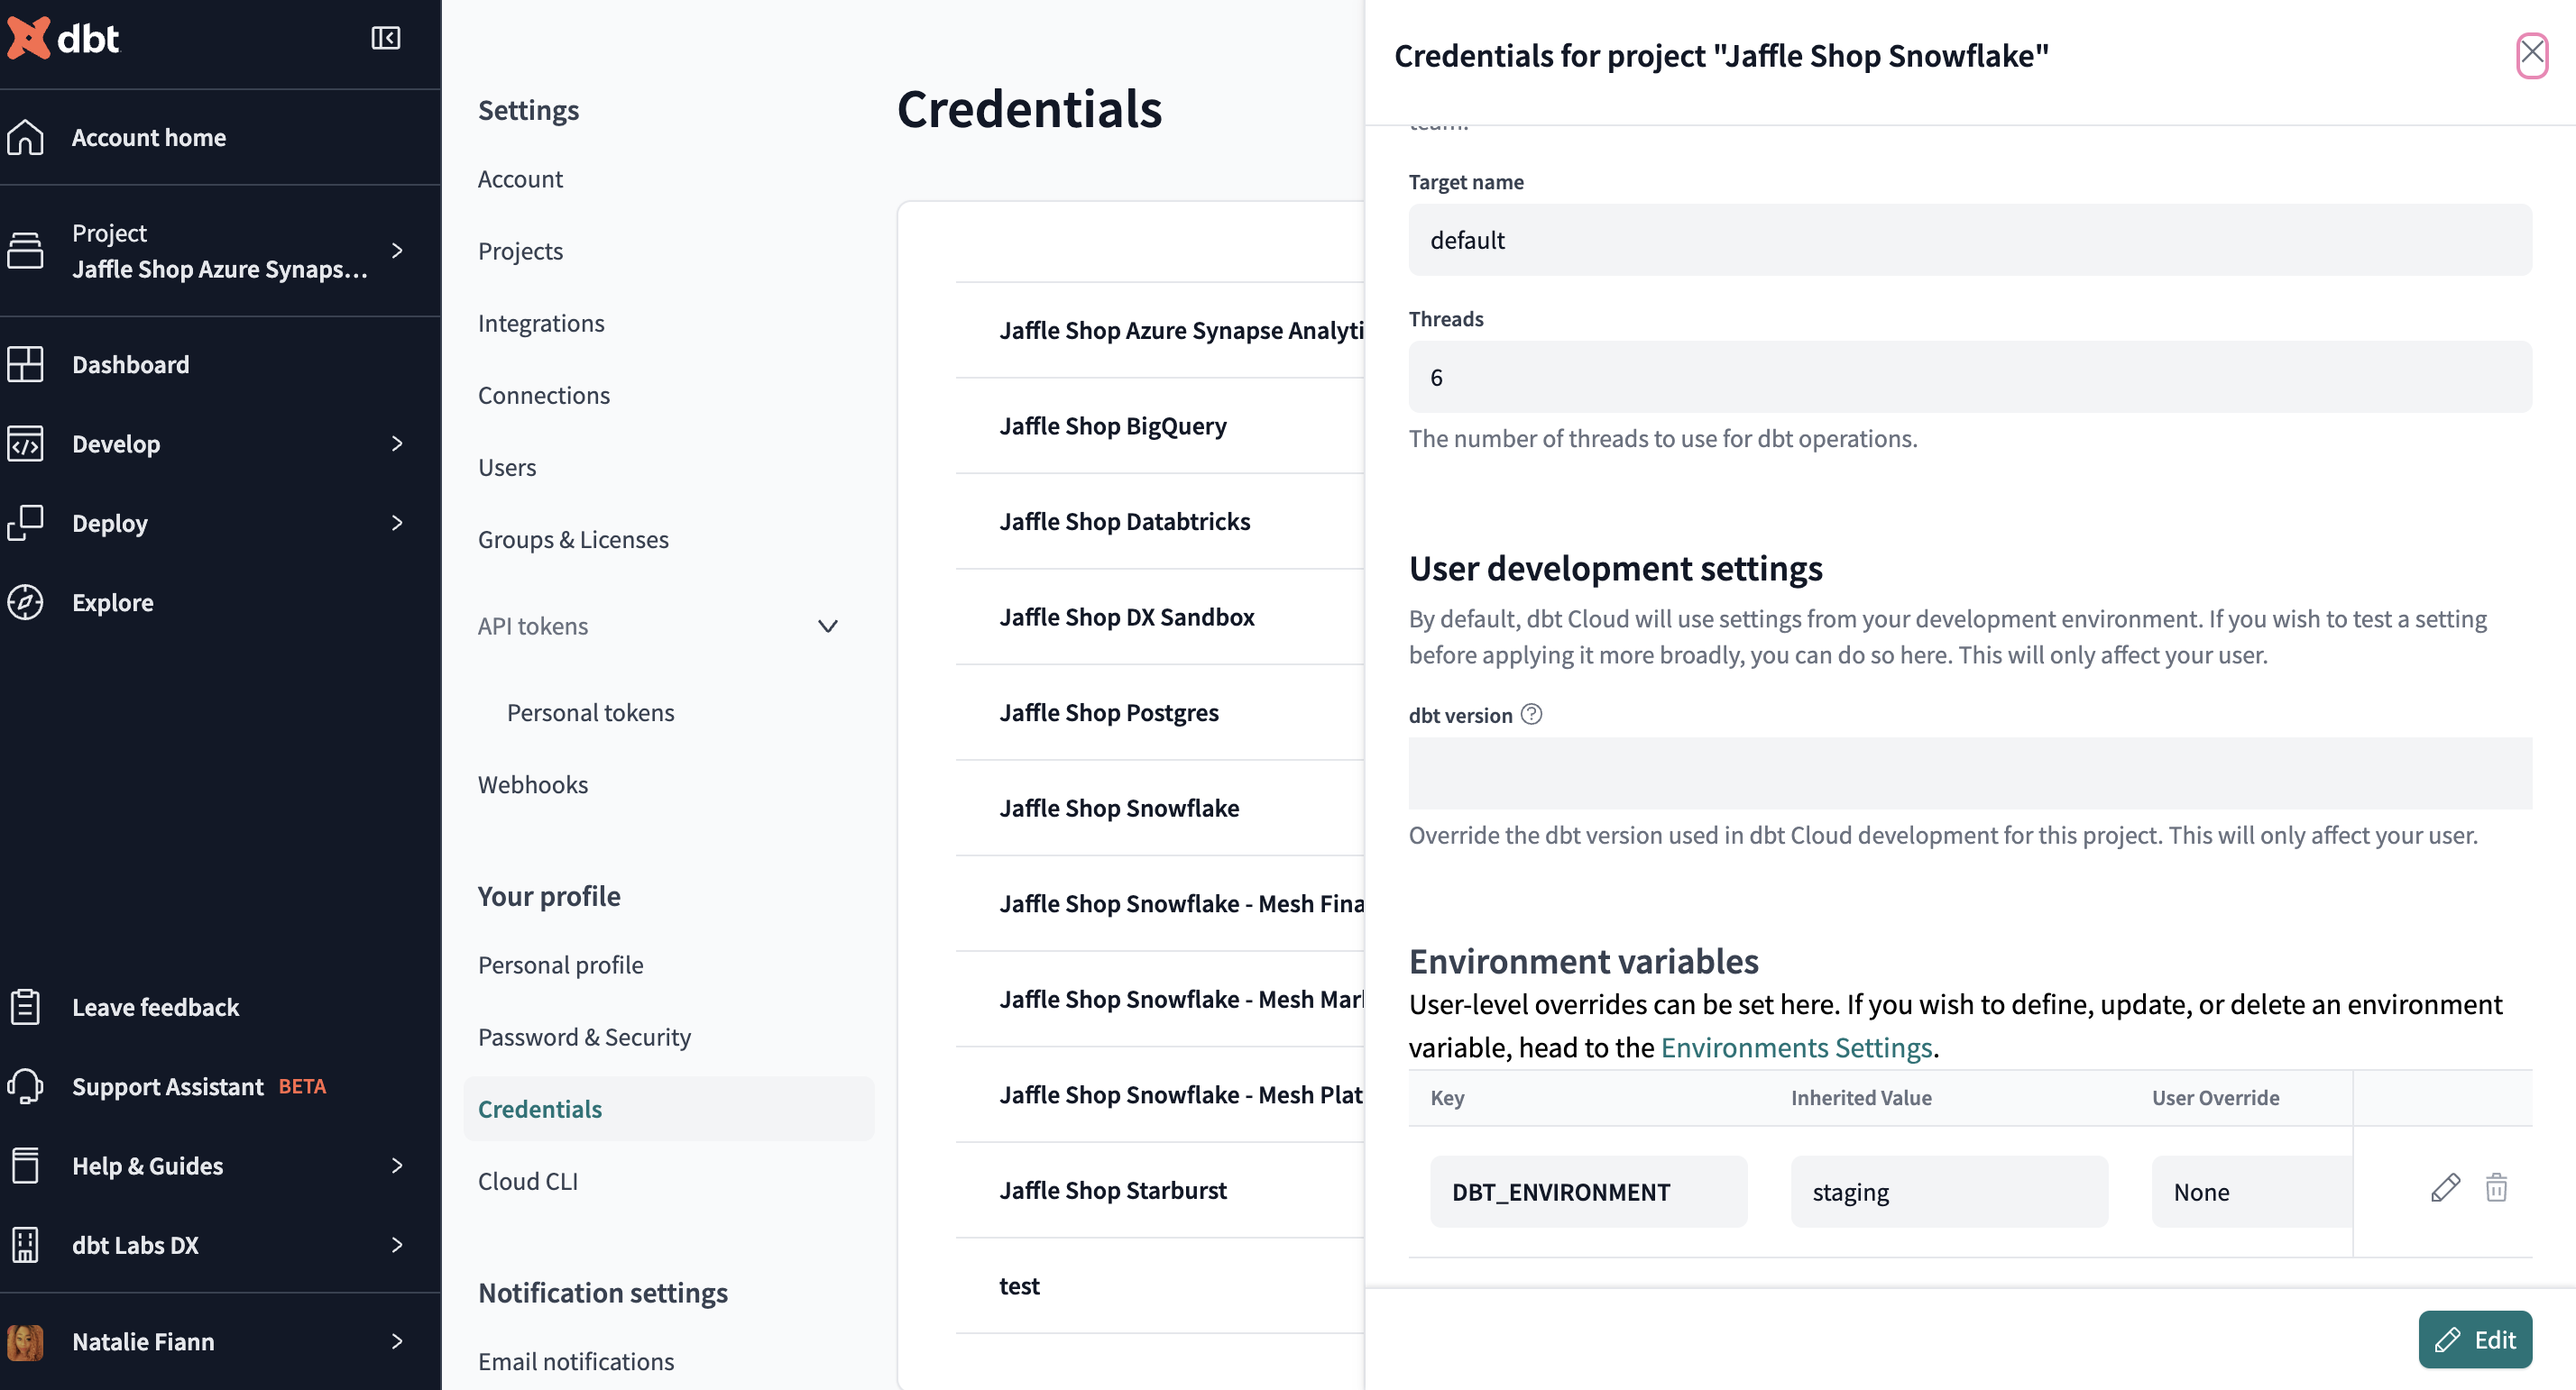Click the Dashboard icon in sidebar
The image size is (2576, 1390).
click(x=27, y=363)
